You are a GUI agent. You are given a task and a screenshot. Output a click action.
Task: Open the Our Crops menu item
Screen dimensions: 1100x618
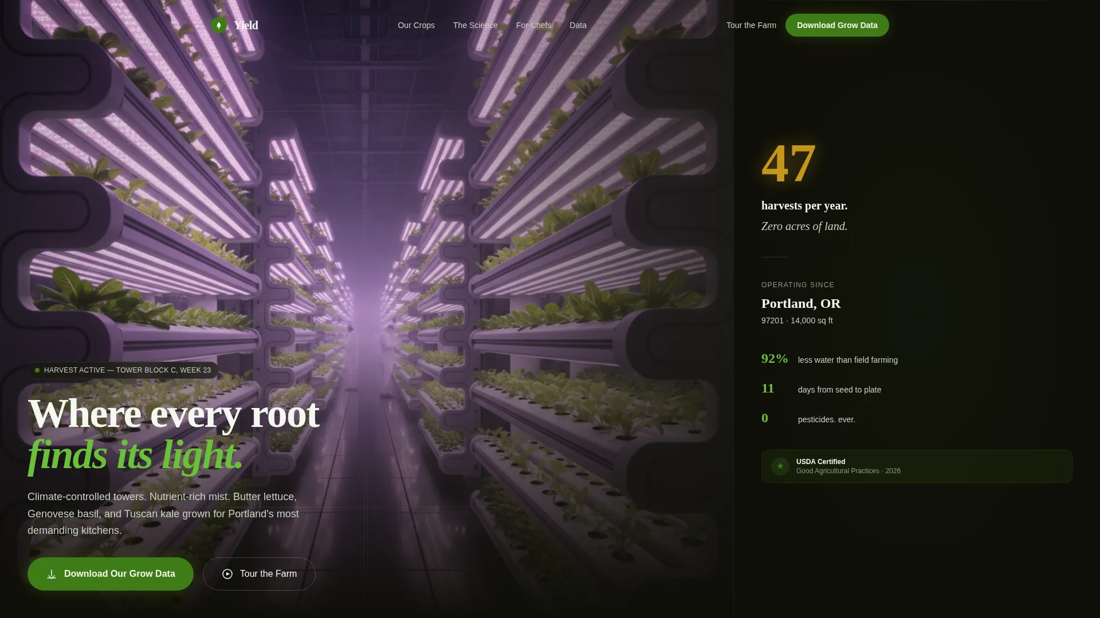[416, 25]
